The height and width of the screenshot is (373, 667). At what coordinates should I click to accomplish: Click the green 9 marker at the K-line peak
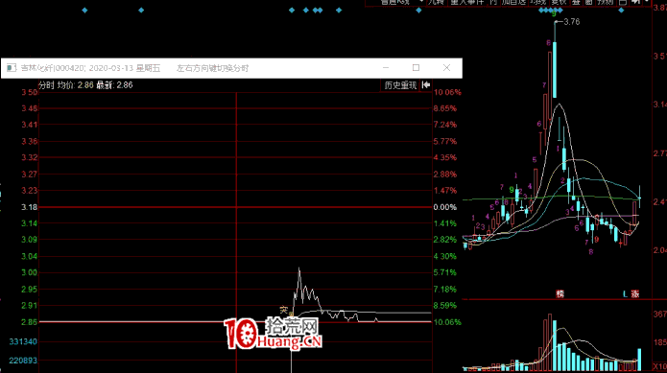[x=554, y=14]
